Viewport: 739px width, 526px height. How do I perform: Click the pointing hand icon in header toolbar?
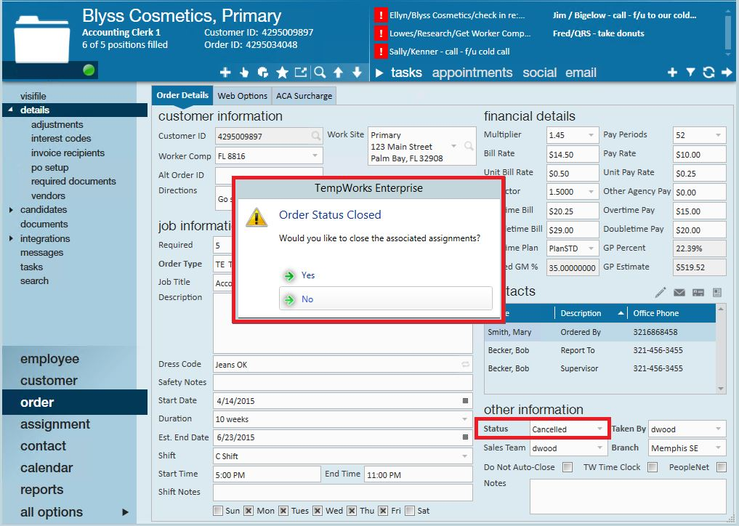[244, 72]
